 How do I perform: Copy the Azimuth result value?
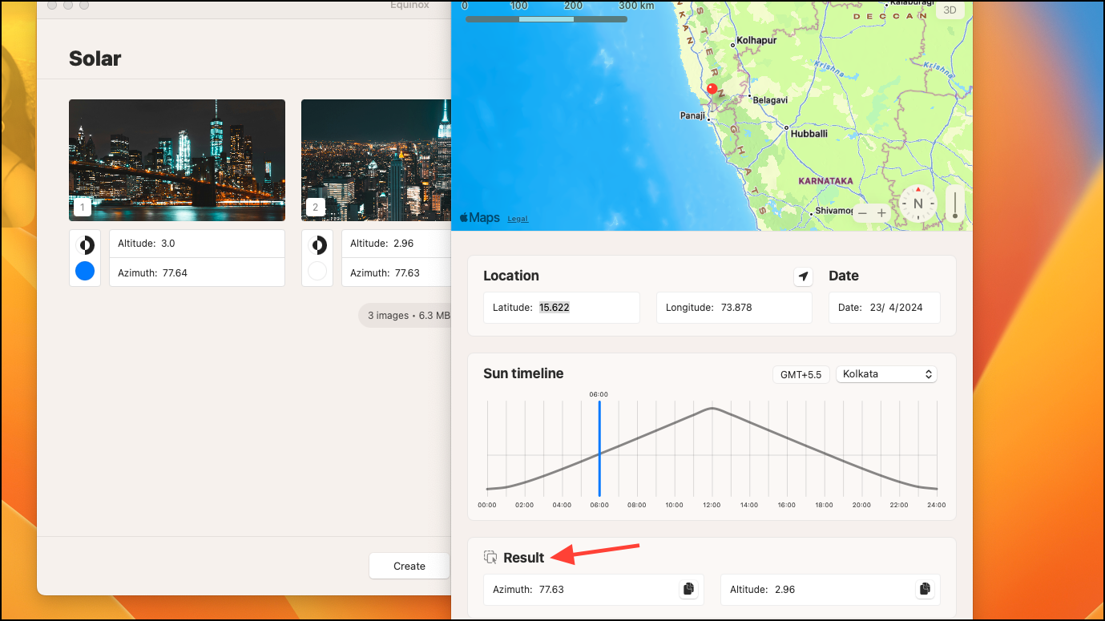click(688, 589)
